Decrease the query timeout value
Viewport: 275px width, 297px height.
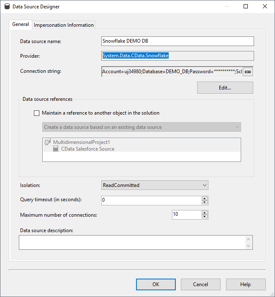point(205,202)
